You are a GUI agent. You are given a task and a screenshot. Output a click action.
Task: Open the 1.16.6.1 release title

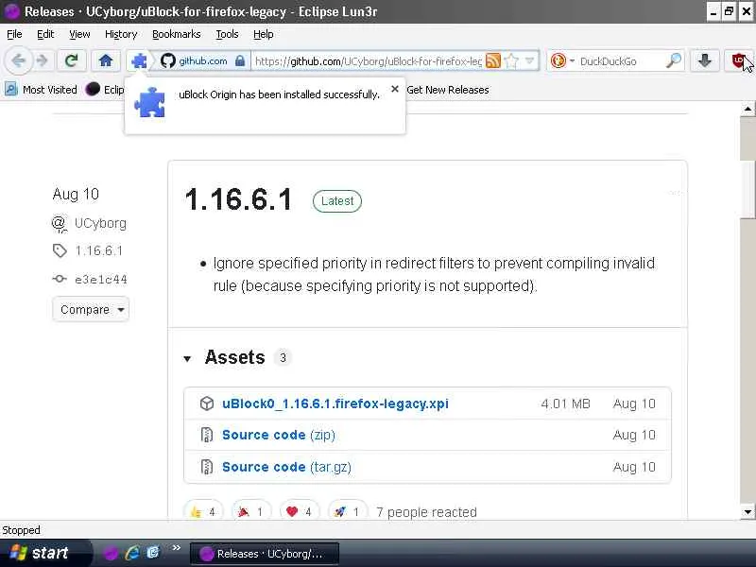point(239,199)
